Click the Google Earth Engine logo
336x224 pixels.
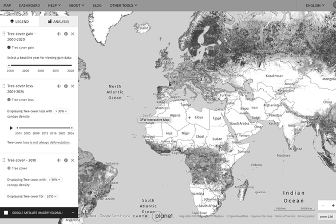click(114, 216)
